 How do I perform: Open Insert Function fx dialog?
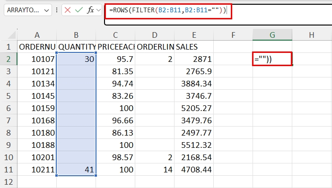(90, 10)
